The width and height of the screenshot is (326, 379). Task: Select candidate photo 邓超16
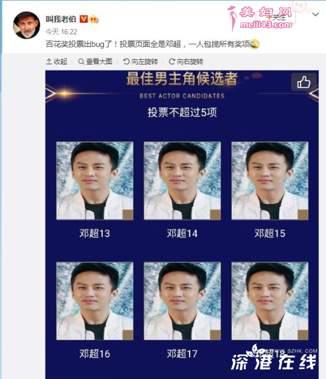(x=95, y=301)
